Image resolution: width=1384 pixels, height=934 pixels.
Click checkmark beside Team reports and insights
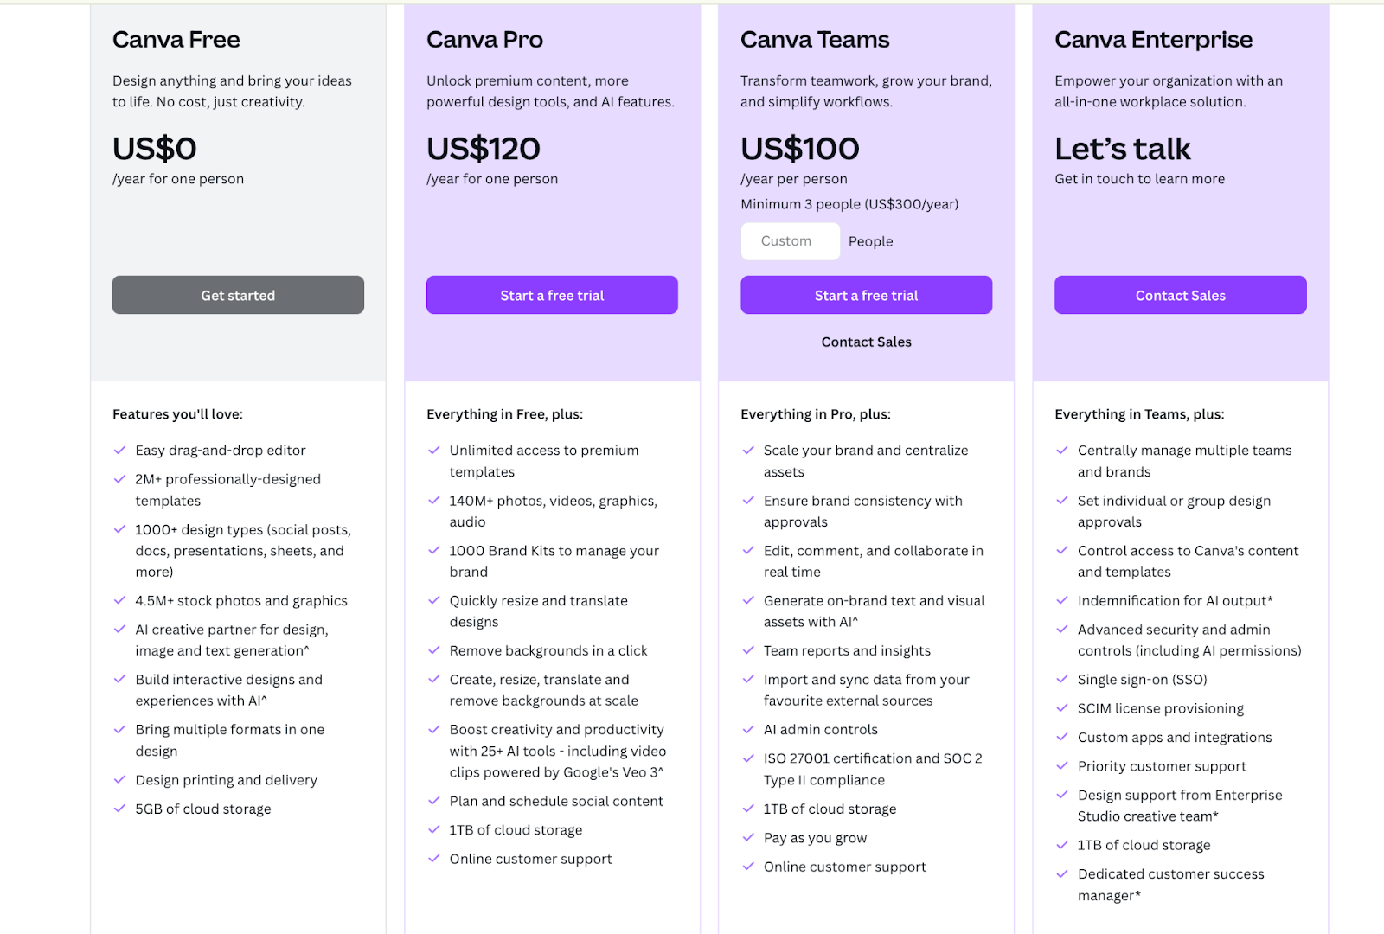pyautogui.click(x=748, y=651)
